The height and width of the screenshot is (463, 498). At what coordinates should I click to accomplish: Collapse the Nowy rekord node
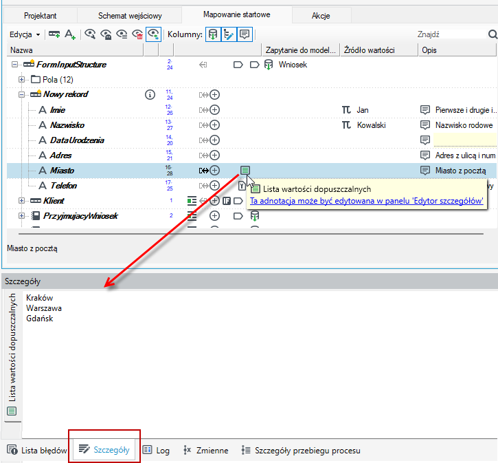point(21,94)
